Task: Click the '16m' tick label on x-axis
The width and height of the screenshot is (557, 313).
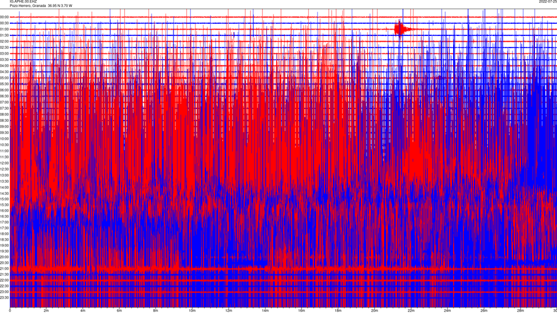Action: 302,311
